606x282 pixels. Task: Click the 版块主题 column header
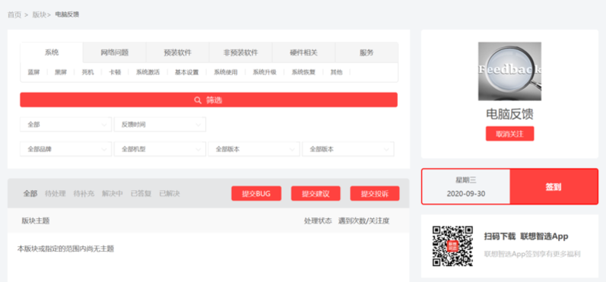coord(36,220)
